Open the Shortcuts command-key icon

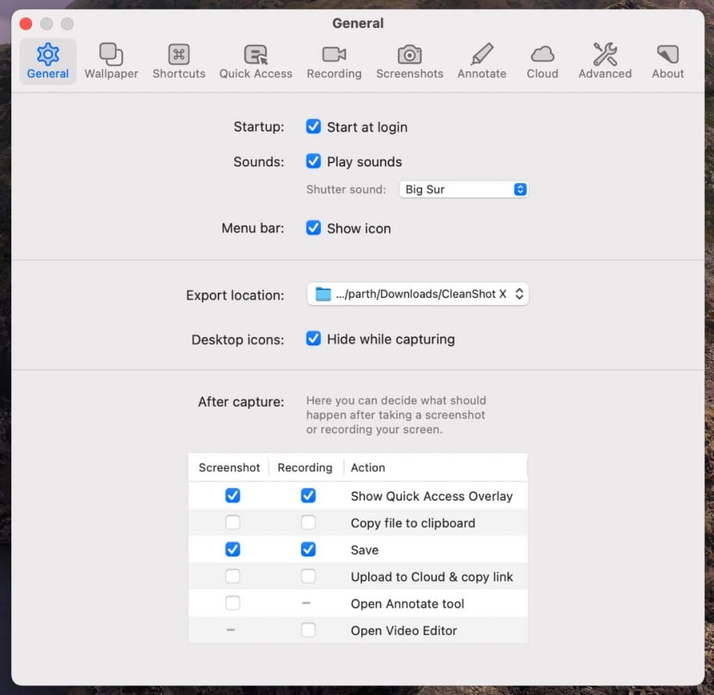click(x=178, y=54)
